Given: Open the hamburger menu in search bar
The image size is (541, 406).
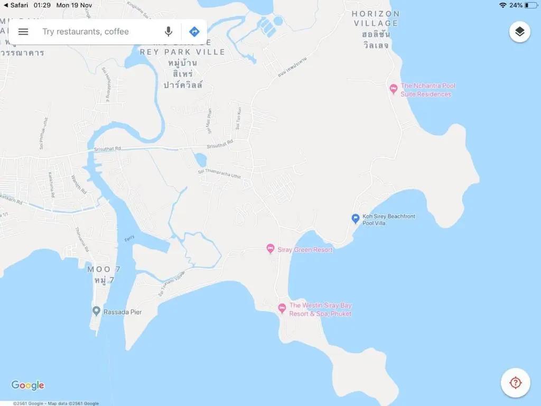Looking at the screenshot, I should [x=23, y=32].
